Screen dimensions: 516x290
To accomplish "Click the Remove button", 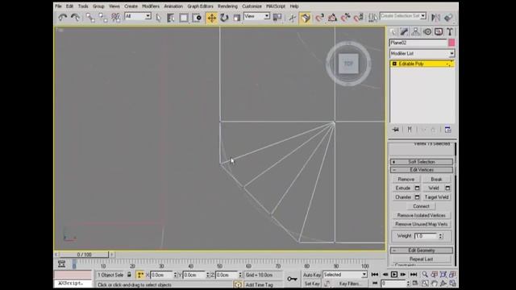I will point(406,179).
